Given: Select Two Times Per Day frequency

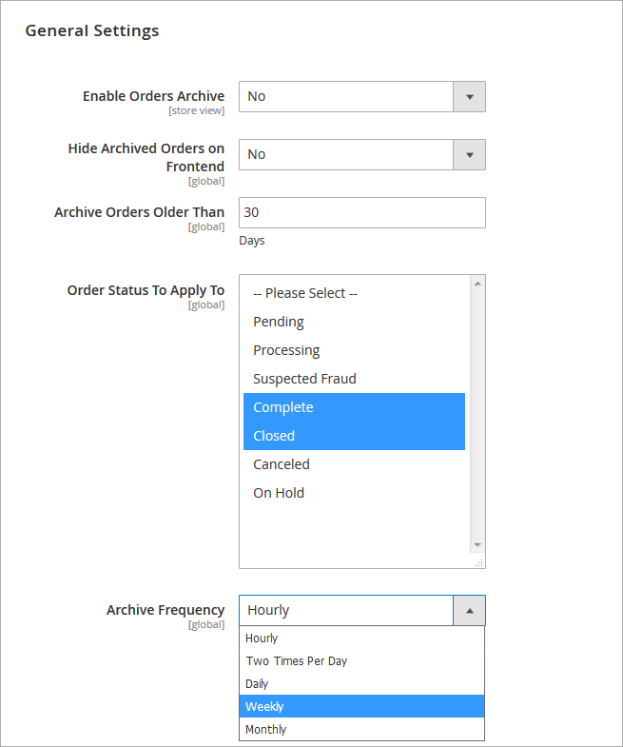Looking at the screenshot, I should coord(297,661).
